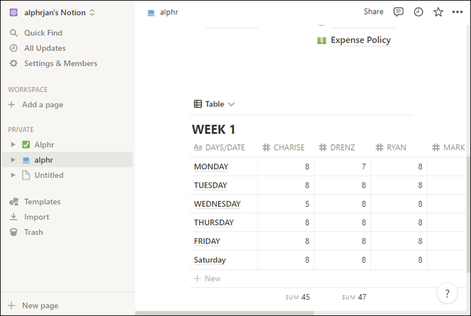Open the Table view dropdown
Viewport: 471px width, 316px height.
[214, 104]
